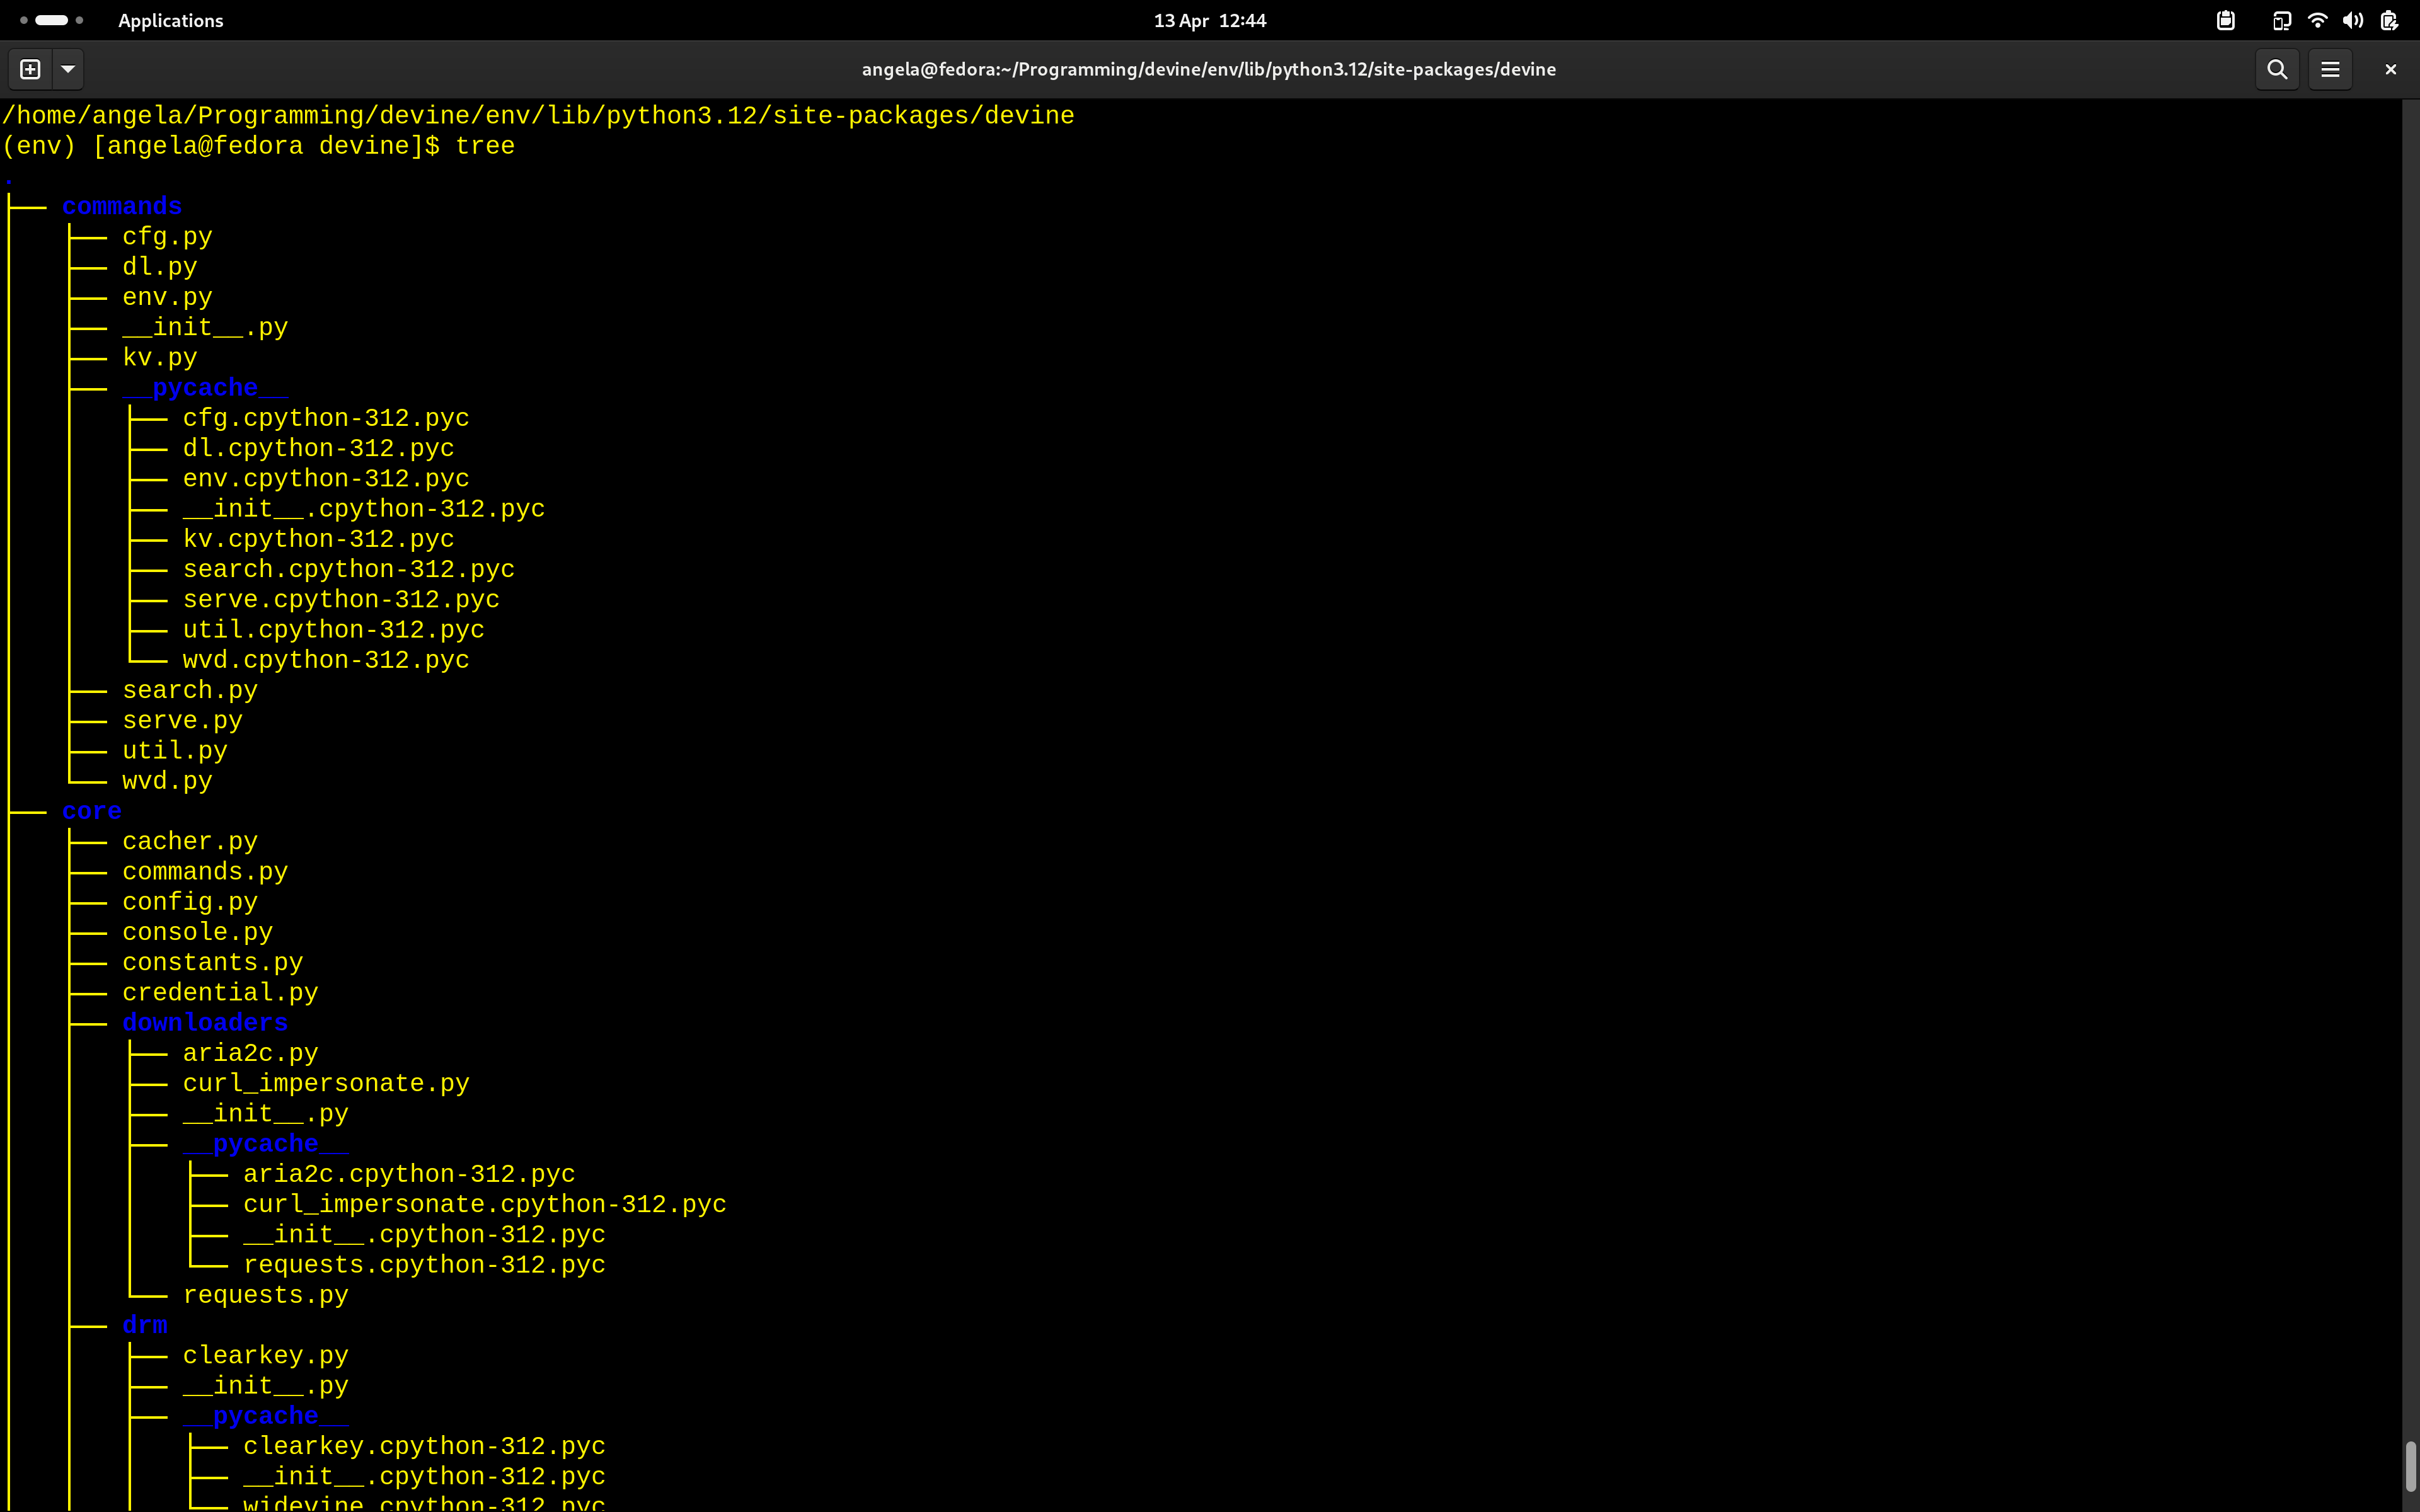Open the Applications menu
The width and height of the screenshot is (2420, 1512).
coord(170,20)
